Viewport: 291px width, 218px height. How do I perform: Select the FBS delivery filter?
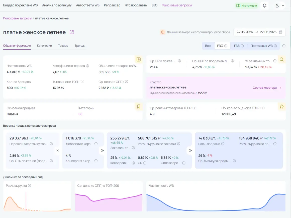pyautogui.click(x=239, y=46)
